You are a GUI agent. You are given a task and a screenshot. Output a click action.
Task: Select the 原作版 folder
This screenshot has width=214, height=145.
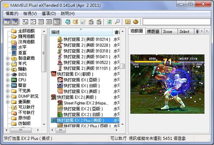pos(25,118)
